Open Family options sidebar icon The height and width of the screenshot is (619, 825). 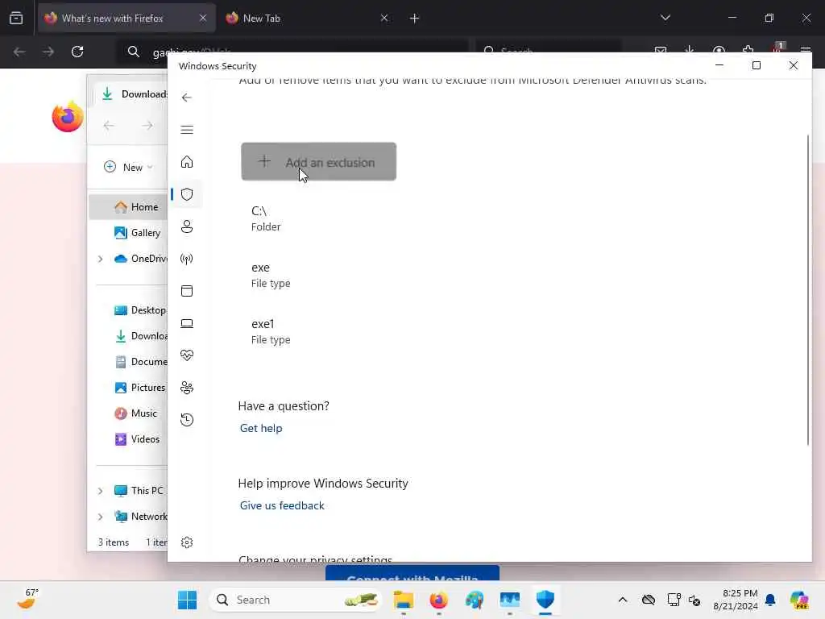click(187, 388)
